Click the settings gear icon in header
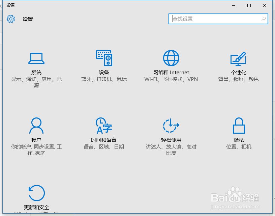The image size is (275, 216). [x=11, y=19]
